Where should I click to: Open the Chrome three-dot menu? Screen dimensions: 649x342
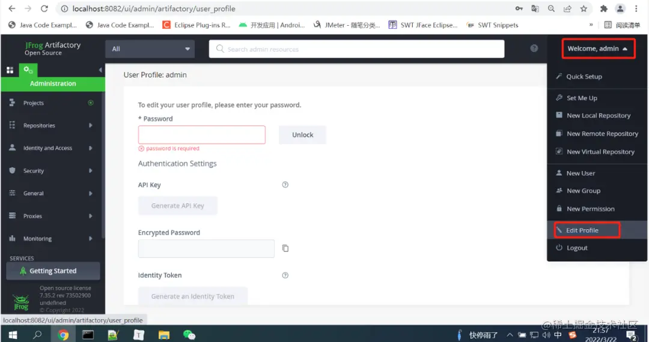(x=636, y=8)
